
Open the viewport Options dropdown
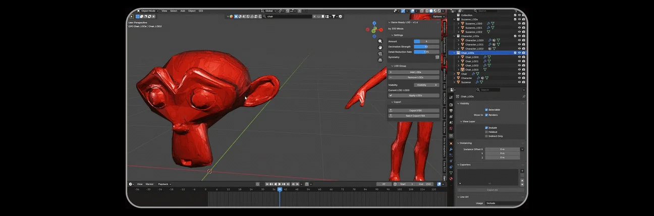tap(438, 16)
